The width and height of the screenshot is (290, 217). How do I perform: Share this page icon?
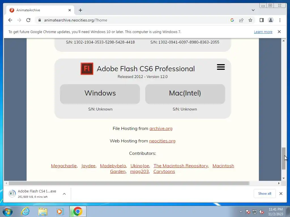241,20
